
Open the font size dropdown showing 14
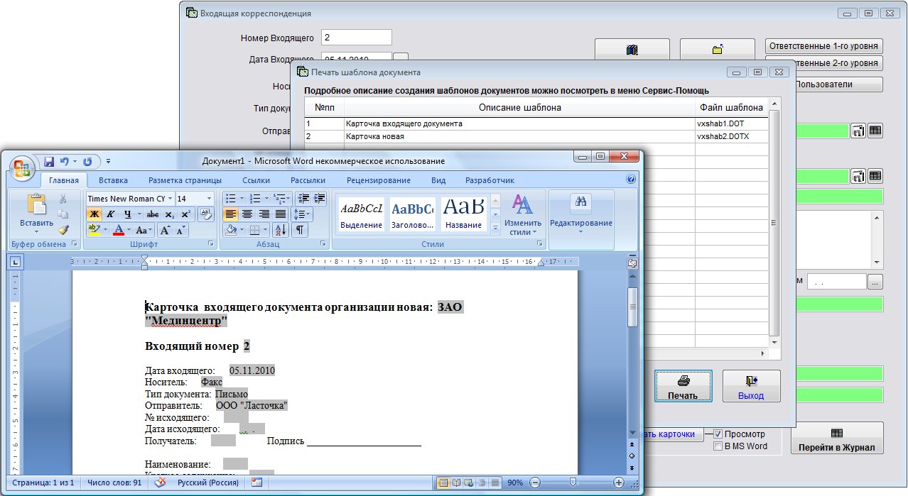(x=209, y=199)
